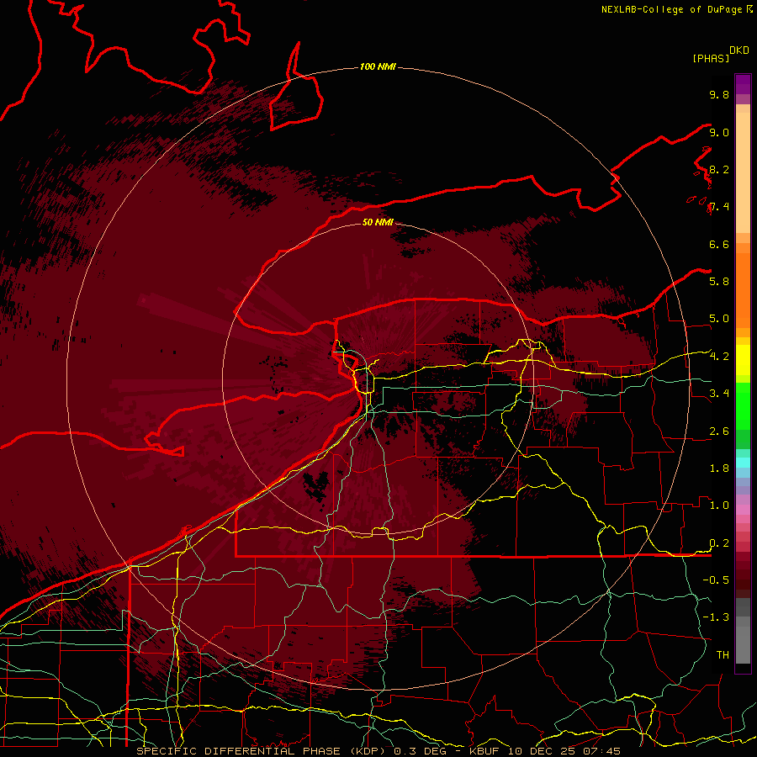
Task: Click the -0.5 value on the color scale
Action: [716, 580]
